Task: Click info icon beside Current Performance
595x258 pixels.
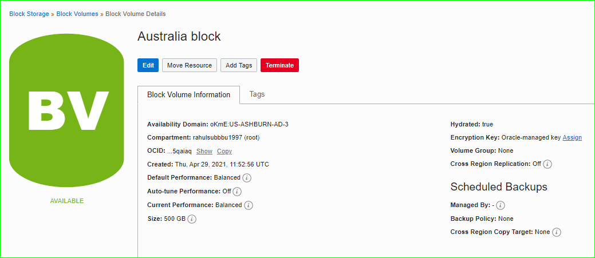Action: tap(249, 205)
